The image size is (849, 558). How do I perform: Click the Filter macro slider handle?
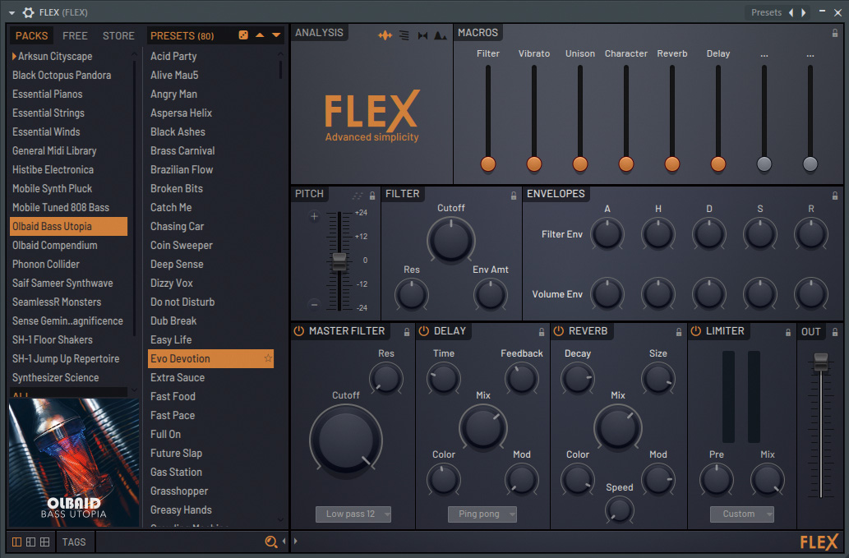point(488,164)
